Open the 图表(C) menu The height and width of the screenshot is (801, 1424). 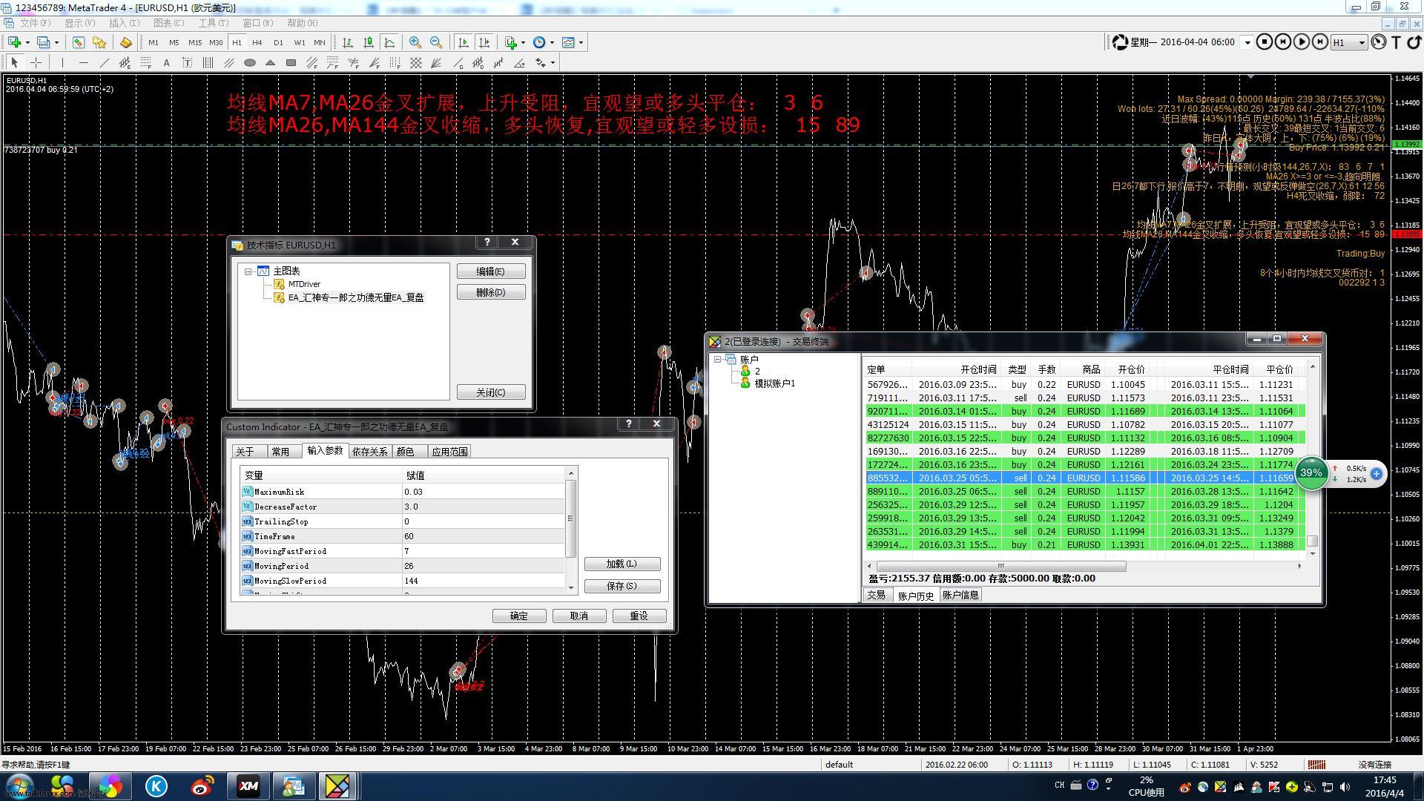coord(168,23)
